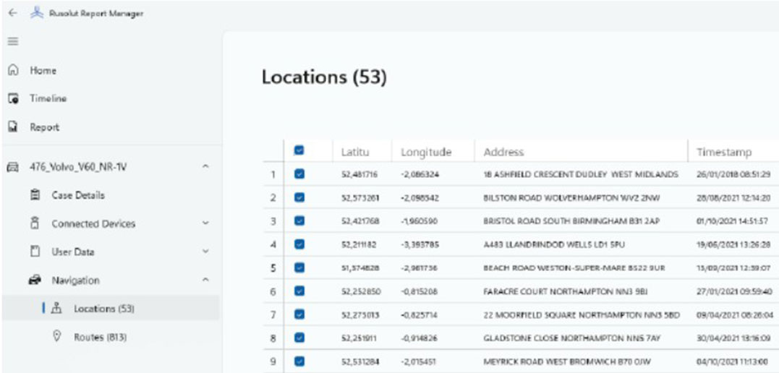The width and height of the screenshot is (779, 373).
Task: Sort by the Address column header
Action: (x=503, y=153)
